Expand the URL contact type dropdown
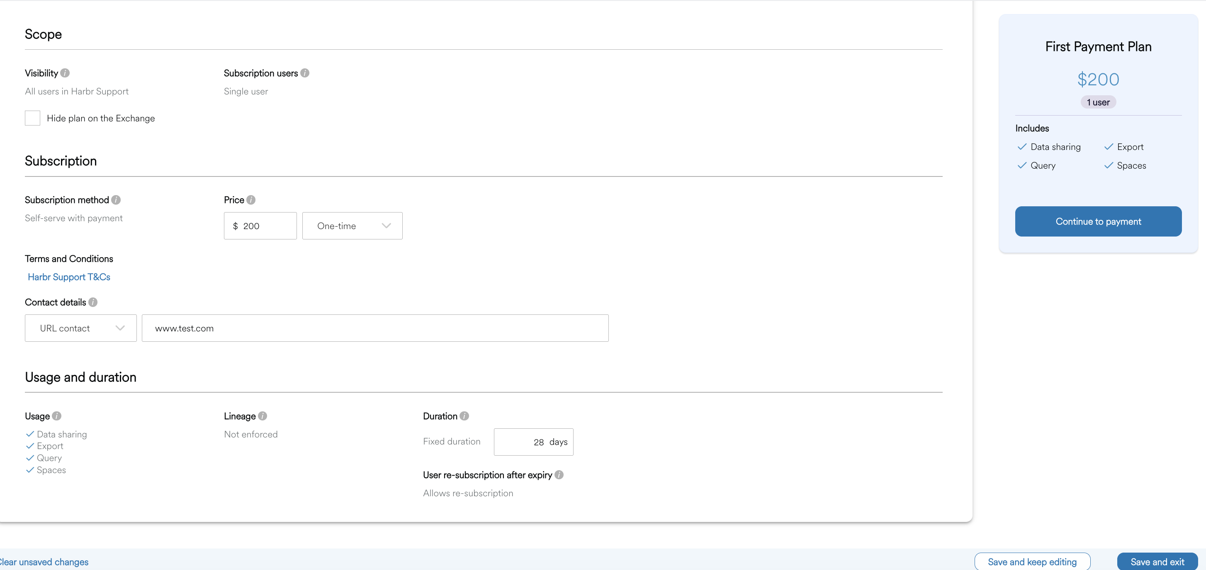This screenshot has height=570, width=1206. pyautogui.click(x=80, y=328)
